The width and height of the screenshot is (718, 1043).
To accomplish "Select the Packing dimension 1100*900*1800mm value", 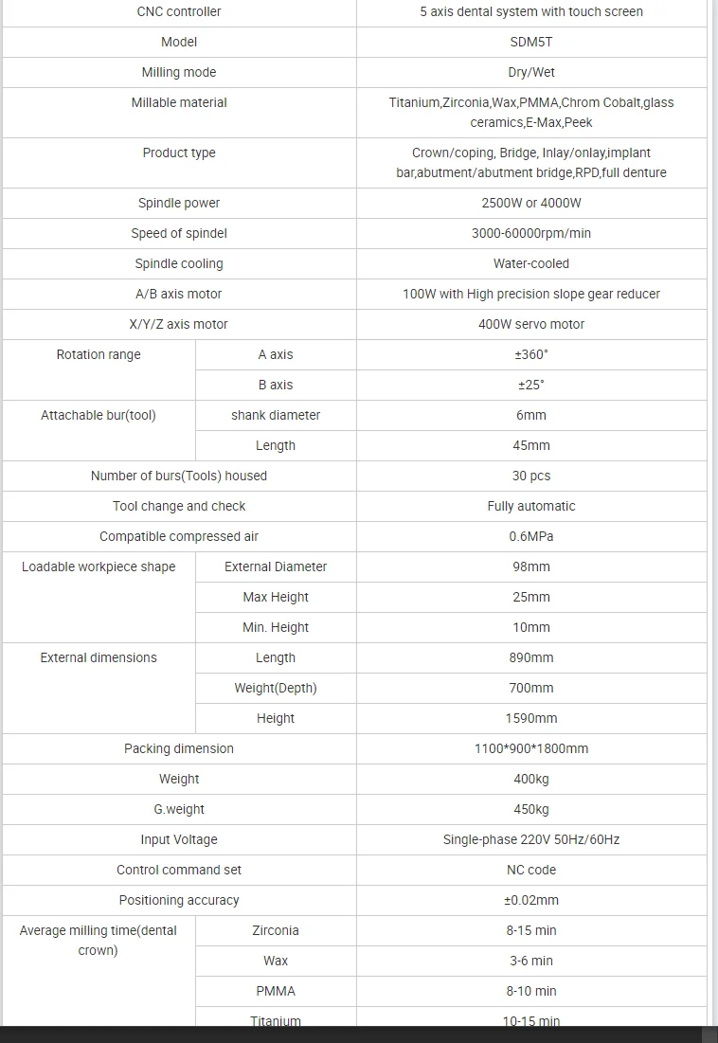I will pyautogui.click(x=531, y=749).
